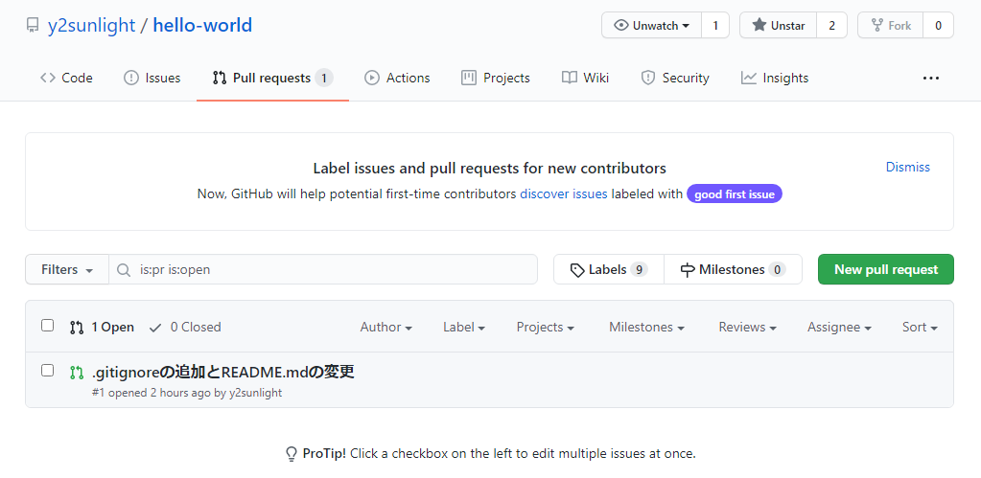The width and height of the screenshot is (981, 478).
Task: Expand the Filters dropdown
Action: [67, 270]
